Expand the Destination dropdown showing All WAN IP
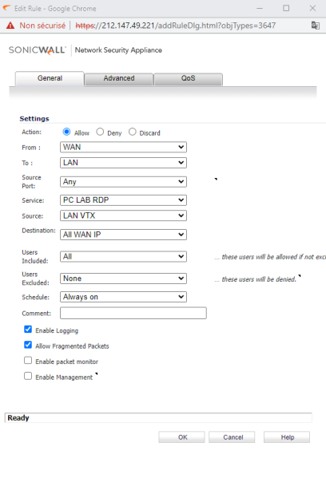 click(x=123, y=235)
